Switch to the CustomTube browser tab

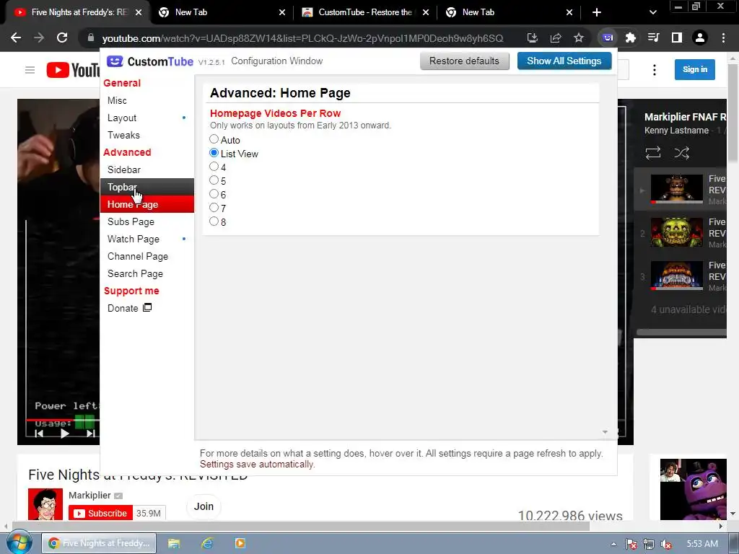(365, 12)
